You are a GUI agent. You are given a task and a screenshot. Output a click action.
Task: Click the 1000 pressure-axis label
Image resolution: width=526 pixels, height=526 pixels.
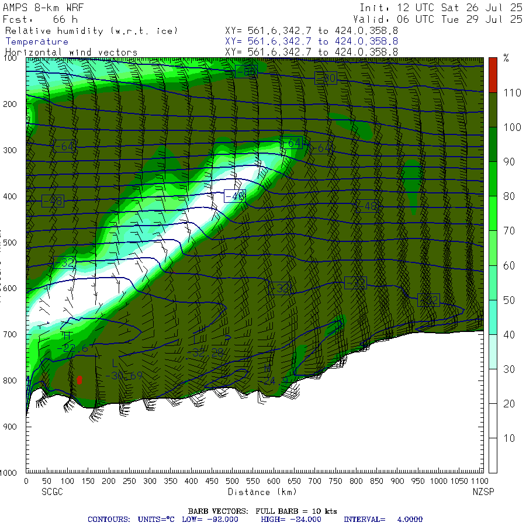click(x=8, y=473)
